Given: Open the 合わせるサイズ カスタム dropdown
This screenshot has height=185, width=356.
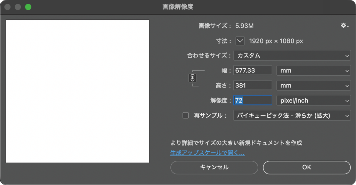Looking at the screenshot, I should pyautogui.click(x=292, y=55).
